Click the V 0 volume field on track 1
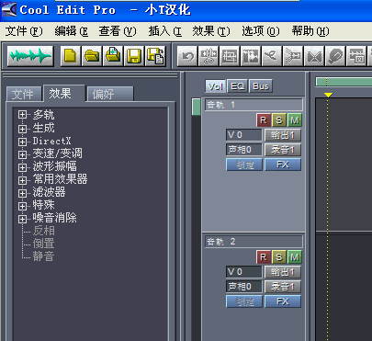The width and height of the screenshot is (372, 341). click(x=243, y=135)
